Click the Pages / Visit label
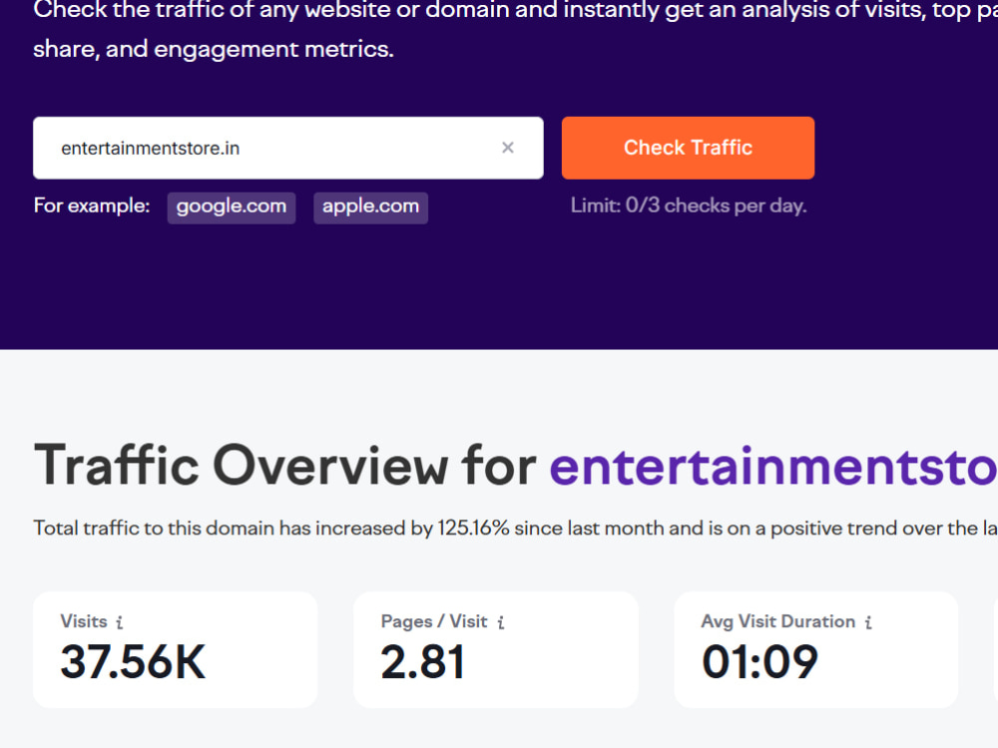Viewport: 998px width, 748px height. pos(434,620)
